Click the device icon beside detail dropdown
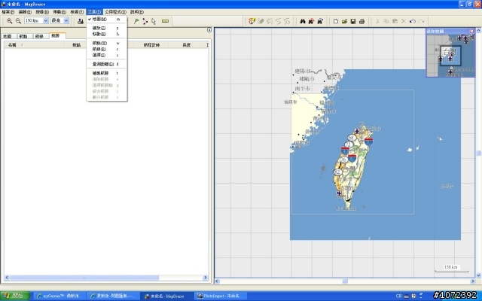The width and height of the screenshot is (482, 301). pyautogui.click(x=81, y=21)
